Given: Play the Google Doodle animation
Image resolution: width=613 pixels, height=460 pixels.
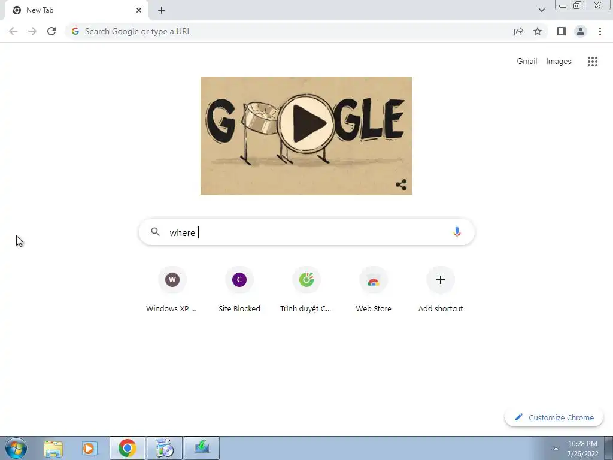Looking at the screenshot, I should [306, 123].
